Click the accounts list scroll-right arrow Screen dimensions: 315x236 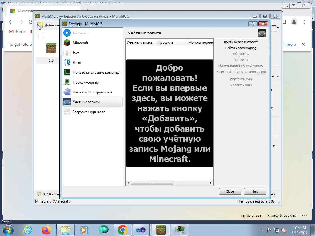coord(211,183)
